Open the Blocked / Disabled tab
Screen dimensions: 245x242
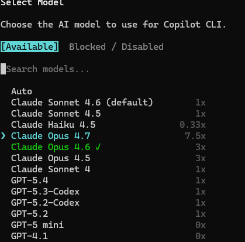[x=116, y=47]
